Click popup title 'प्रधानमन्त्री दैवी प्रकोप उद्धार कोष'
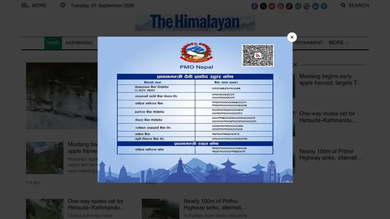The height and width of the screenshot is (219, 390). click(195, 77)
